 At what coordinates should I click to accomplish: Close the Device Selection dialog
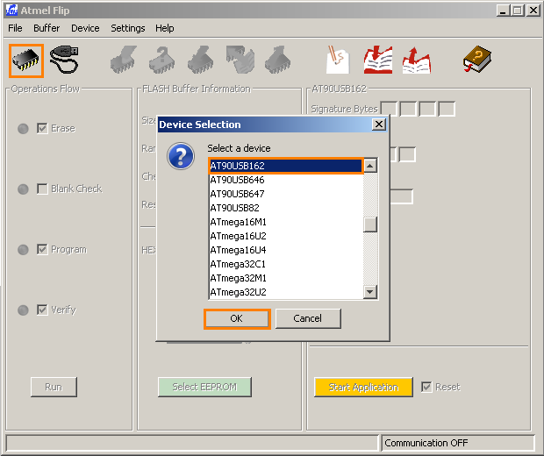(379, 125)
